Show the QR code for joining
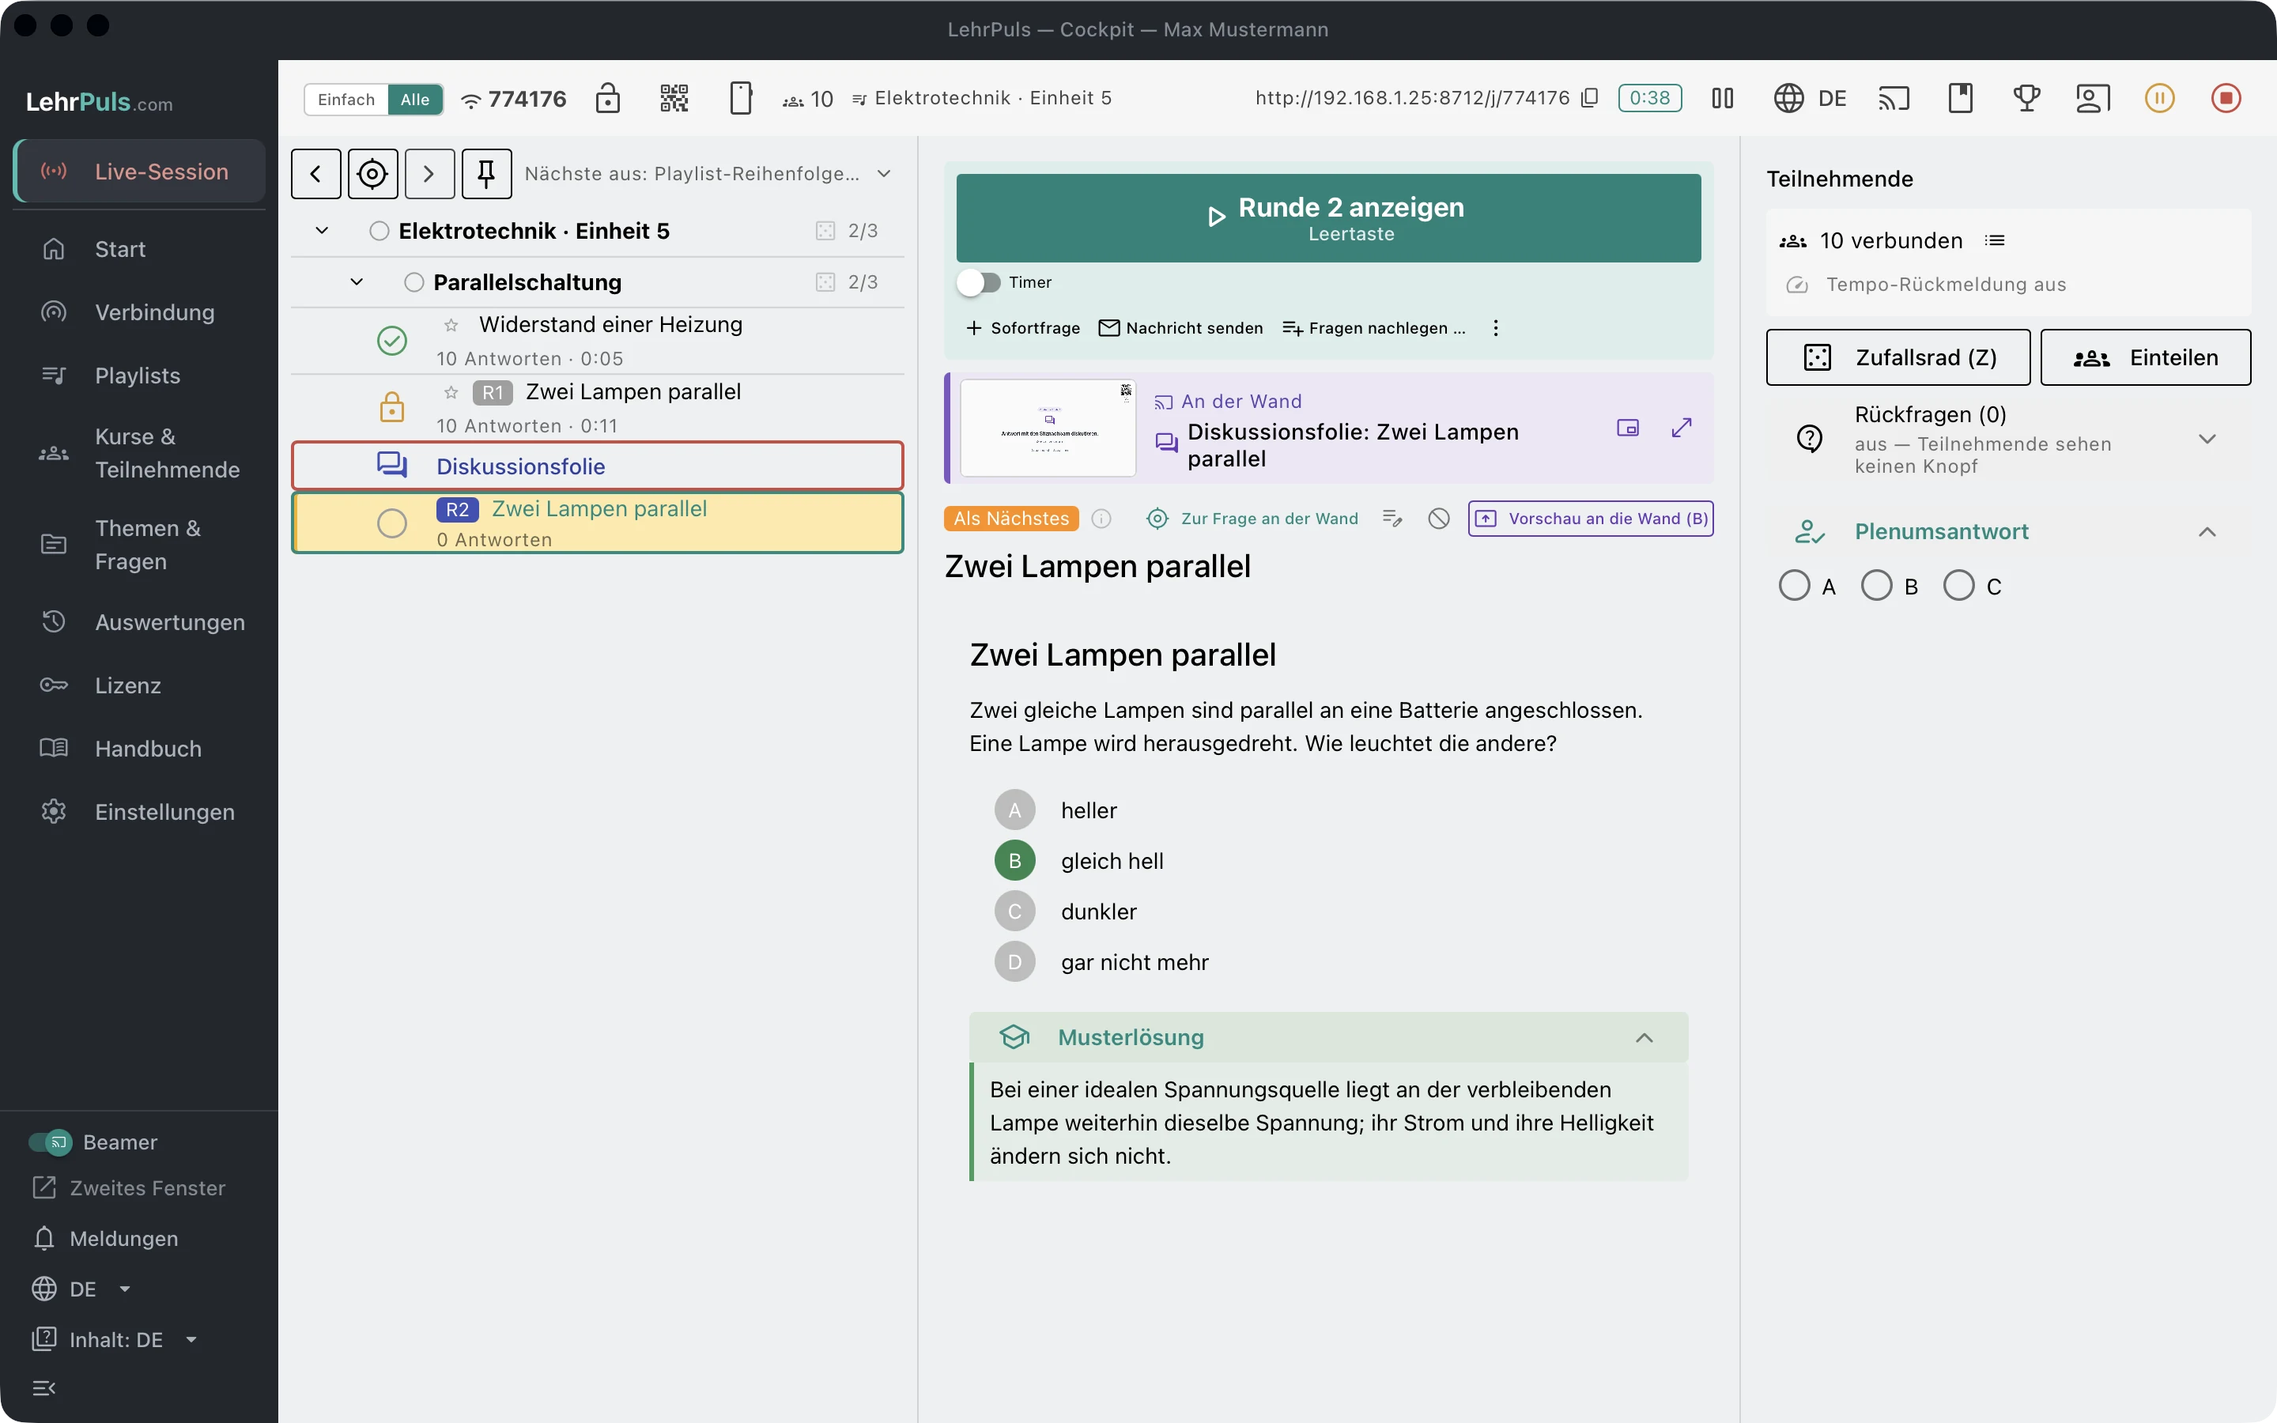 click(674, 98)
